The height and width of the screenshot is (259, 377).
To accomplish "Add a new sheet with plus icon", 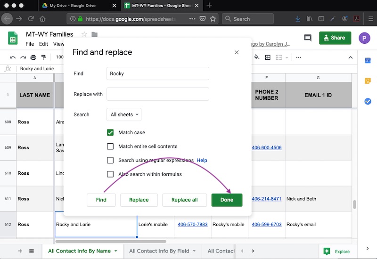I will coord(20,251).
